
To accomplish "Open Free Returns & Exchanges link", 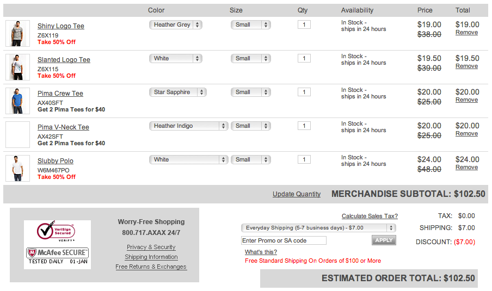I will tap(151, 267).
